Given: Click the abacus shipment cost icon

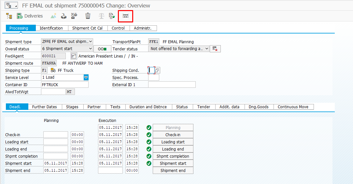Looking at the screenshot, I should coord(126,16).
